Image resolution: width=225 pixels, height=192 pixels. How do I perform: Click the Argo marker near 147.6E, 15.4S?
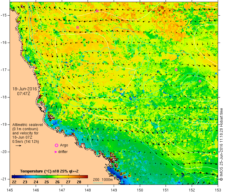[77, 27]
